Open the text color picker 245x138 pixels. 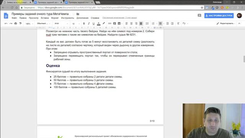coord(98,23)
